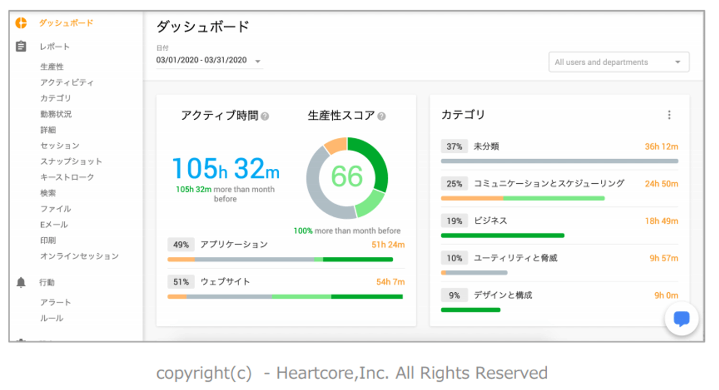Click the 54h 7m website time
This screenshot has width=719, height=390.
pos(391,282)
